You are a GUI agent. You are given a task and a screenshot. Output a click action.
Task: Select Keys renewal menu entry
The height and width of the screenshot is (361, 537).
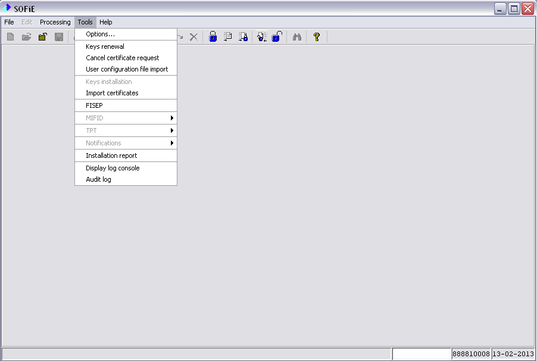pos(105,46)
